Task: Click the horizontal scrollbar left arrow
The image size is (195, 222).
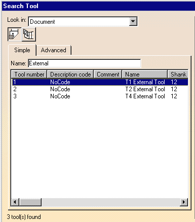Action: tap(15, 202)
